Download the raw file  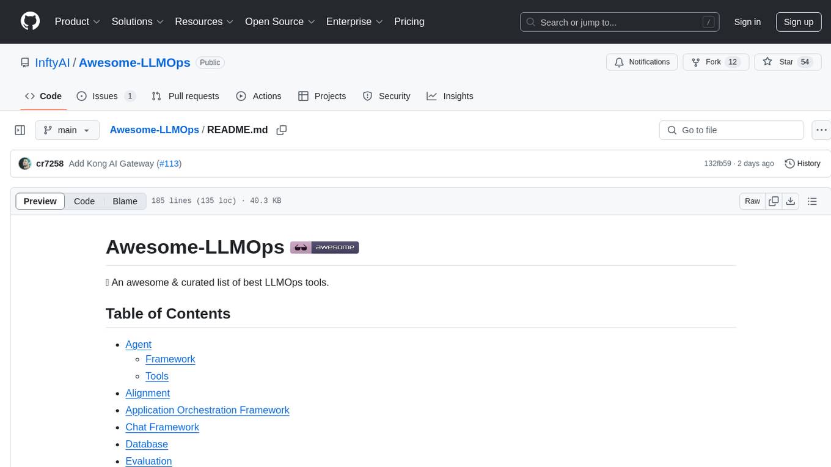click(x=791, y=201)
